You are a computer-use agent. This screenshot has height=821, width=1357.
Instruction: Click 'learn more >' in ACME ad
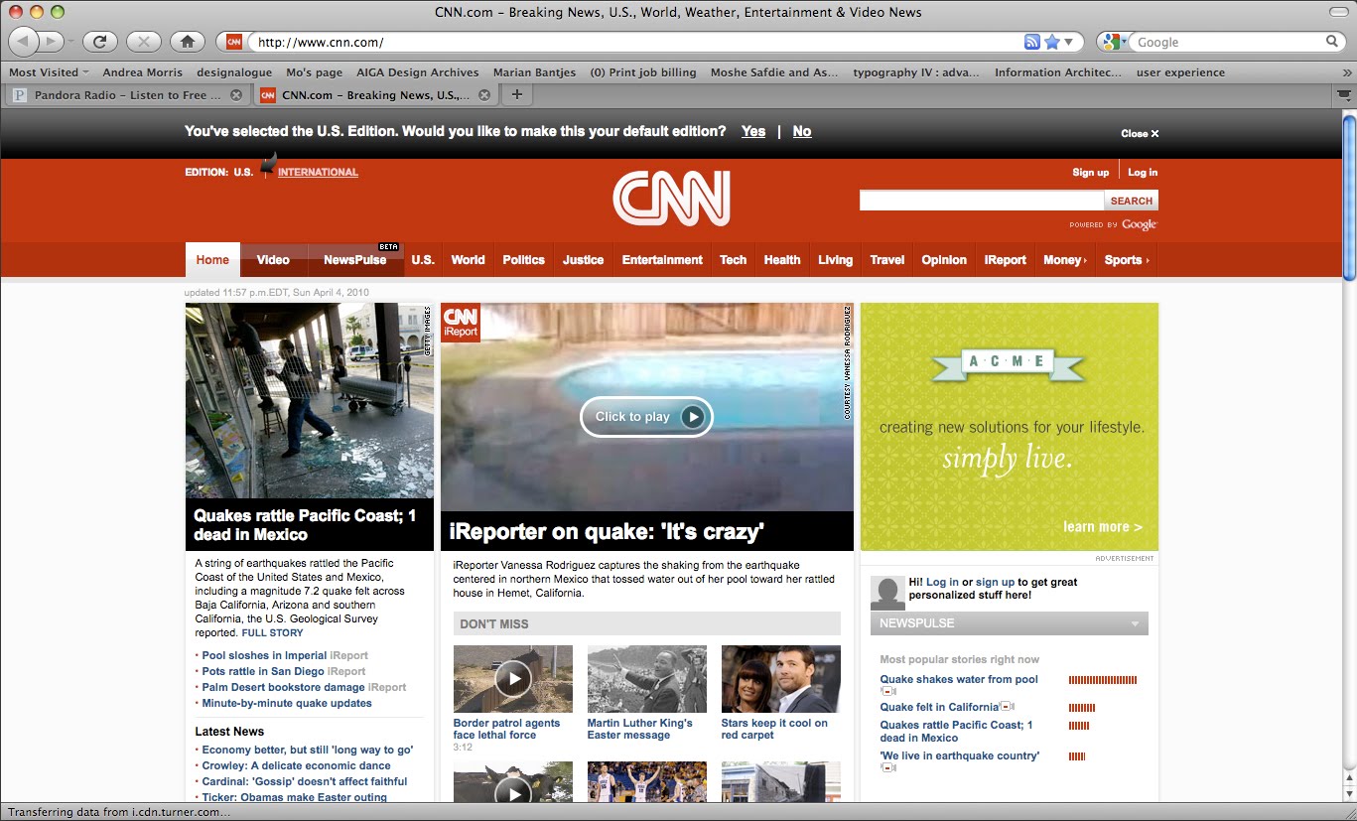pyautogui.click(x=1102, y=527)
